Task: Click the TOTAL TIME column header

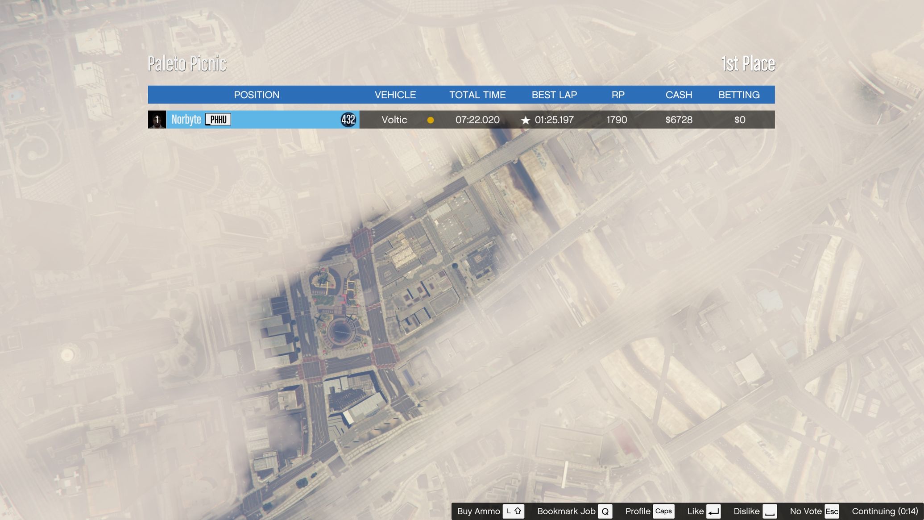Action: click(x=477, y=95)
